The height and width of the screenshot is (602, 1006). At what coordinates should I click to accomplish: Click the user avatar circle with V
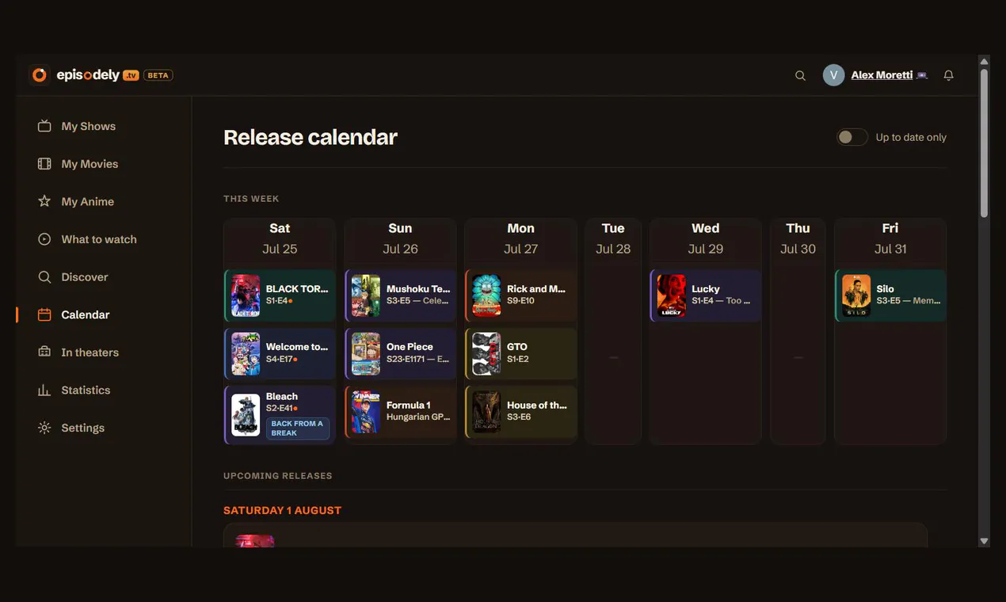[x=833, y=75]
